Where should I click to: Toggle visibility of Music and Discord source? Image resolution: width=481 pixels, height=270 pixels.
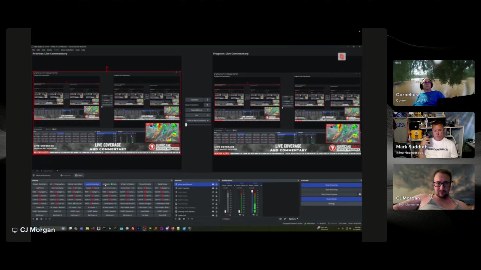pos(213,184)
